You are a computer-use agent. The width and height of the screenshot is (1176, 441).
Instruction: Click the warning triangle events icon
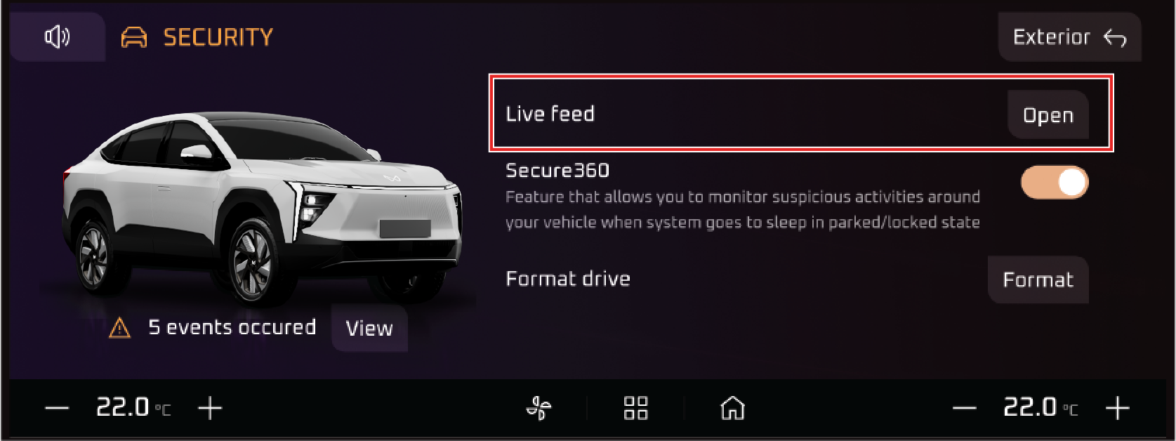(x=120, y=328)
